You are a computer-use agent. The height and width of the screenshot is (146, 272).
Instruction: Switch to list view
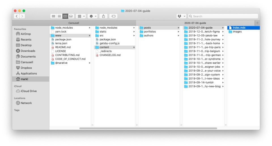coord(59,16)
